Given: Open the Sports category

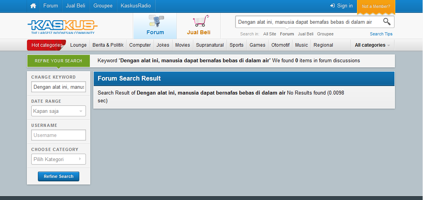Looking at the screenshot, I should [x=236, y=45].
